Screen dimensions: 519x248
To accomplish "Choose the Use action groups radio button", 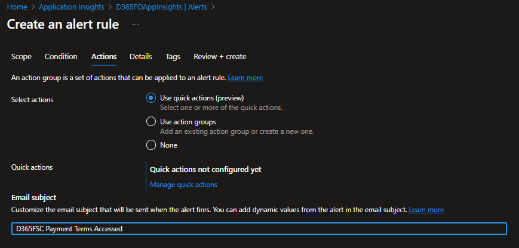I will pyautogui.click(x=151, y=122).
